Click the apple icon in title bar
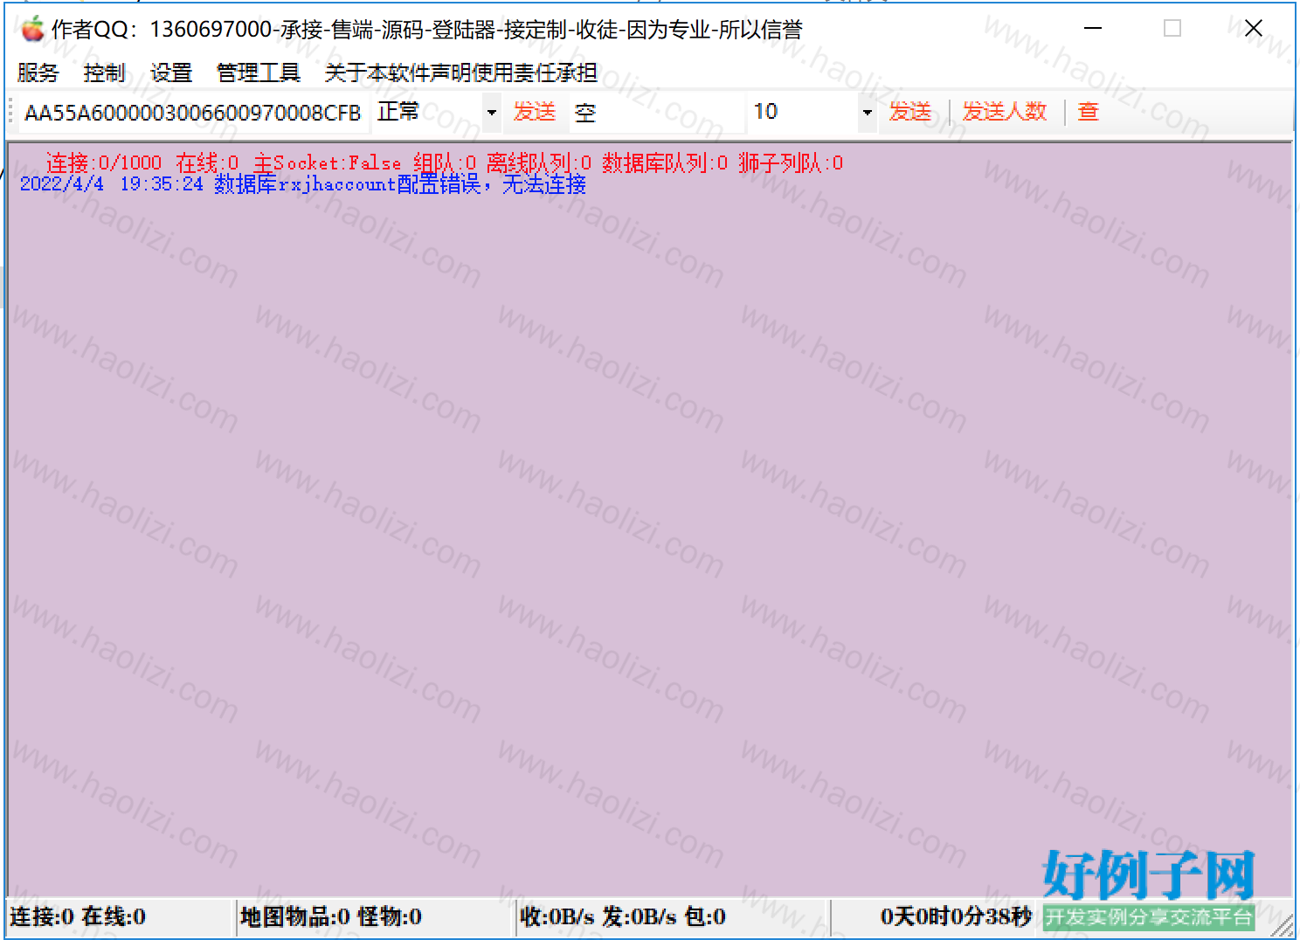The width and height of the screenshot is (1300, 940). (x=32, y=29)
